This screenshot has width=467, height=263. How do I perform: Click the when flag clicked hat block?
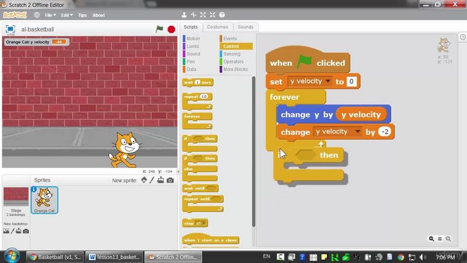coord(308,61)
